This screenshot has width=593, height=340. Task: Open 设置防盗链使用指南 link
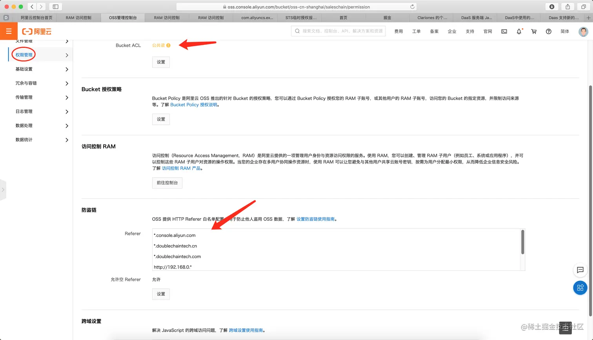coord(316,219)
